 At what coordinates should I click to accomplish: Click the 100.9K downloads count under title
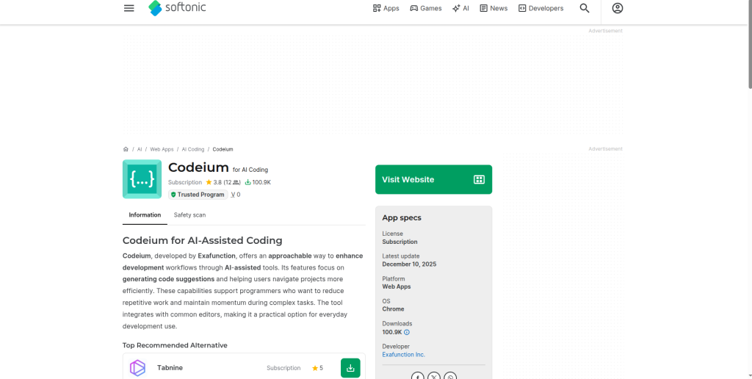pos(258,182)
